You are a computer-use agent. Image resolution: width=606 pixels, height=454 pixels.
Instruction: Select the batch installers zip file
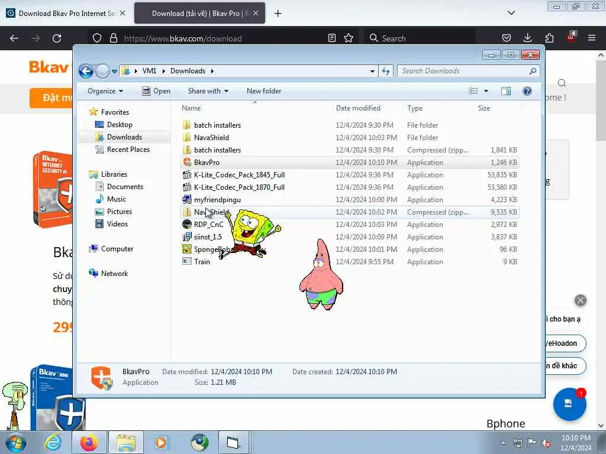click(x=349, y=150)
